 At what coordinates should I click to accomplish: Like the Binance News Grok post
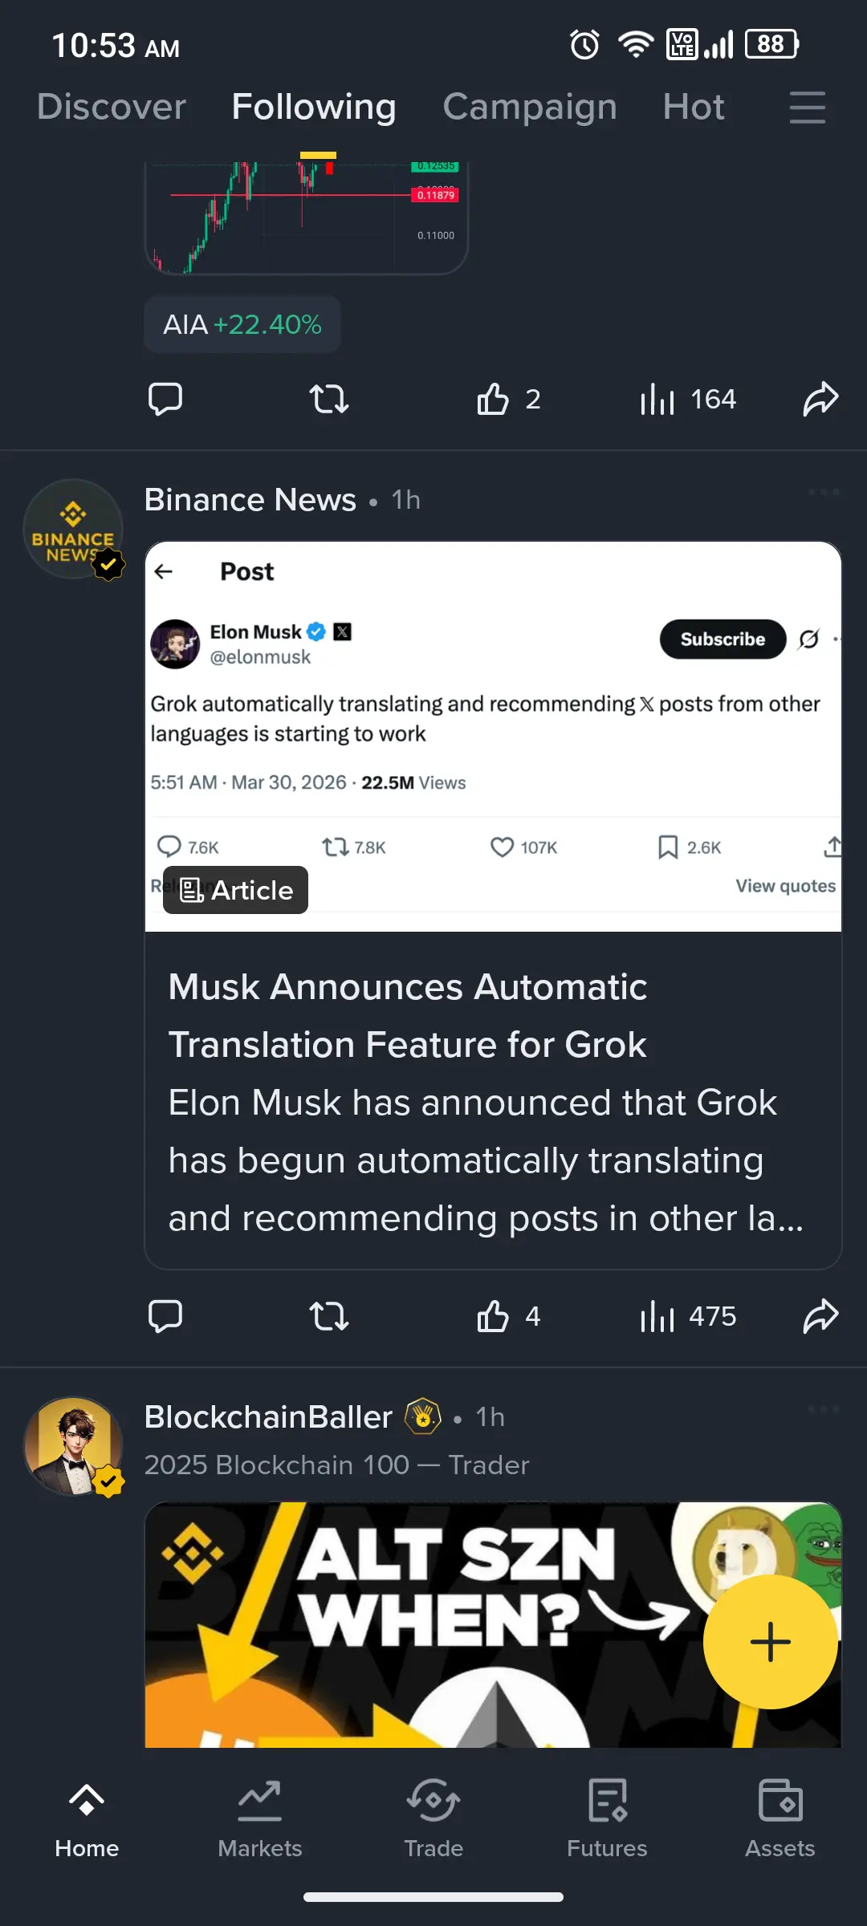[x=494, y=1316]
